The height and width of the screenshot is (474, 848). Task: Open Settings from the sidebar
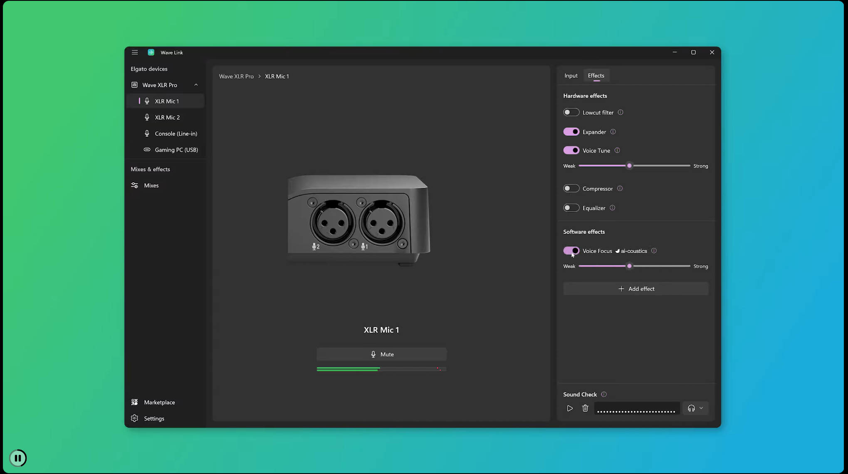pos(153,418)
